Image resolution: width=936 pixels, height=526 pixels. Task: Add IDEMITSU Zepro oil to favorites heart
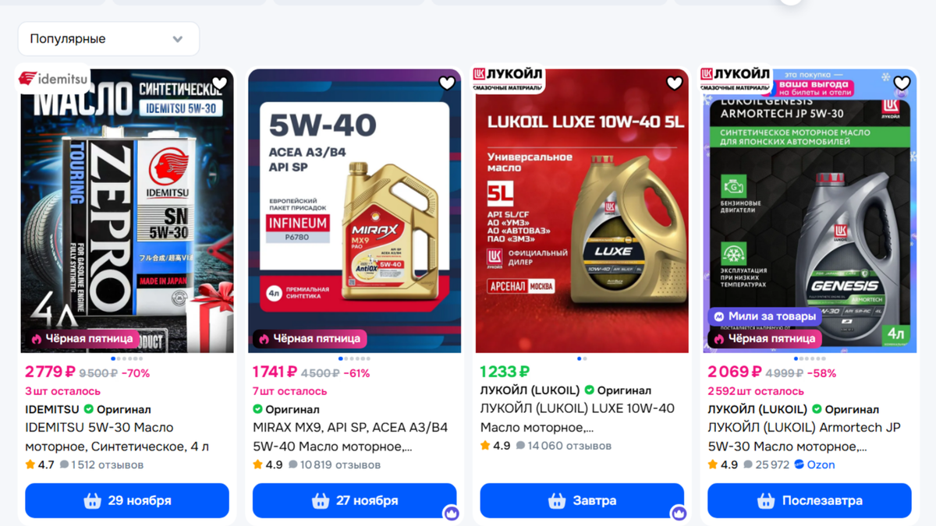(x=219, y=83)
